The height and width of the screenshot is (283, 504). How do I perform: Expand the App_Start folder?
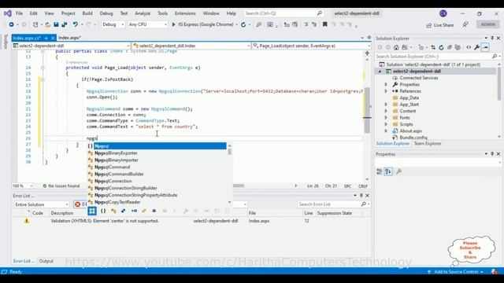pos(386,105)
